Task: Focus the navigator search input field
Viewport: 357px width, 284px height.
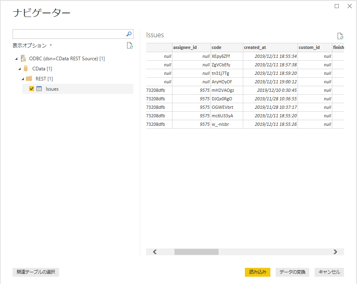Action: [70, 34]
